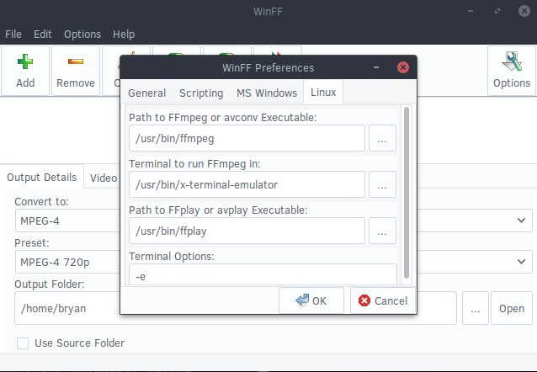Expand the Preset dropdown
This screenshot has height=372, width=537.
tap(521, 262)
